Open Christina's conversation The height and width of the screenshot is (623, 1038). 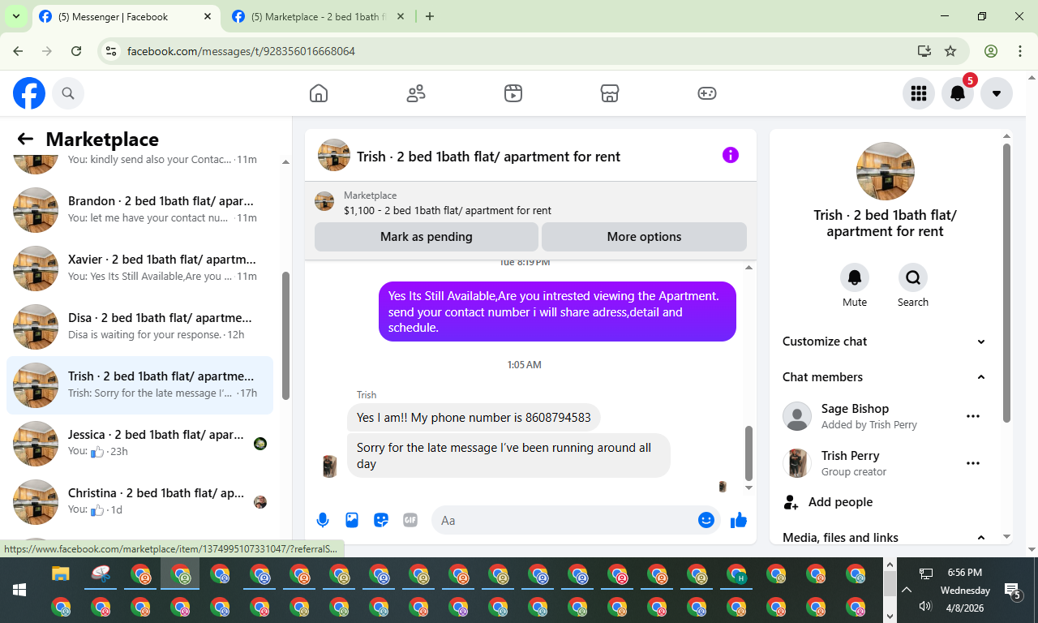pyautogui.click(x=139, y=501)
